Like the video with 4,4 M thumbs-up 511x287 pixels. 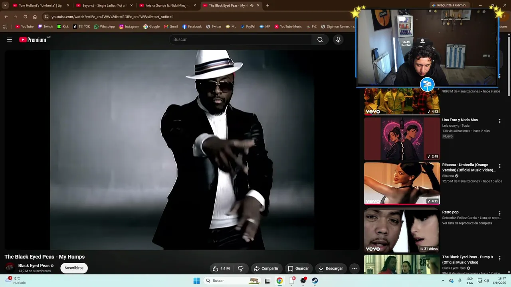coord(221,268)
